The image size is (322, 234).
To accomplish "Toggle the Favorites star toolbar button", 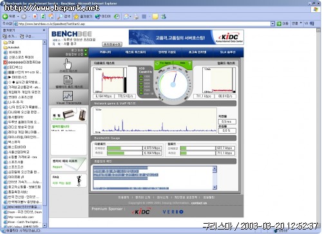I will tap(83, 17).
